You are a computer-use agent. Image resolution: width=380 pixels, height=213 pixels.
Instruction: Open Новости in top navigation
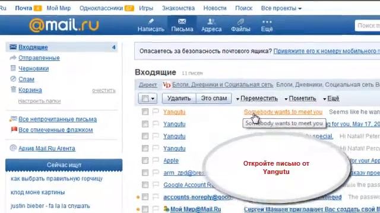[x=215, y=8]
